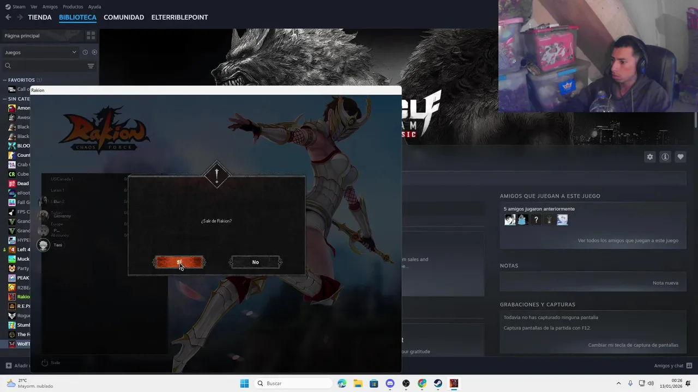Click the library search field

tap(45, 66)
